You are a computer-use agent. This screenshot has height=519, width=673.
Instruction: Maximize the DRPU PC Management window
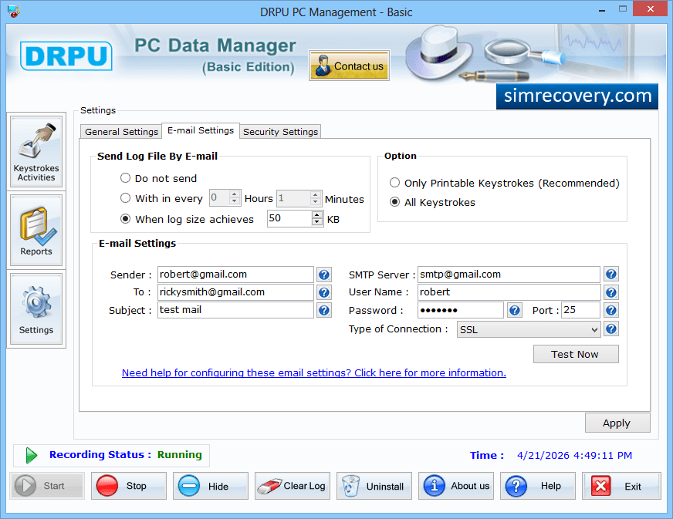point(623,9)
